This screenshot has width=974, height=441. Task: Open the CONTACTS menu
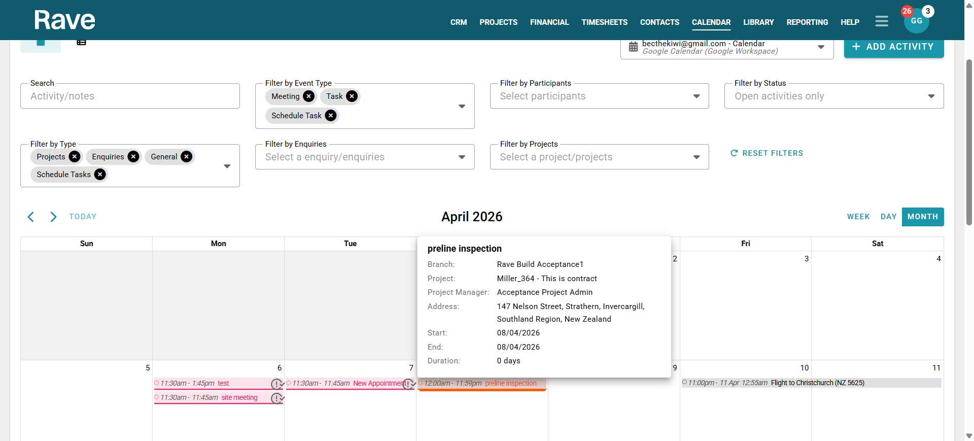point(659,22)
